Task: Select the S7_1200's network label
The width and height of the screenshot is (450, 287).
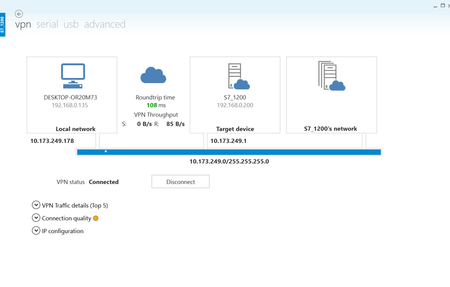Action: [330, 129]
